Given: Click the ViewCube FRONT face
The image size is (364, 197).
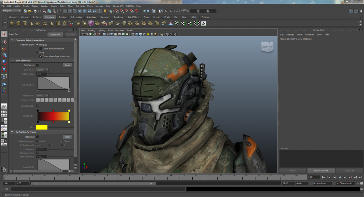Looking at the screenshot, I should pyautogui.click(x=266, y=47).
